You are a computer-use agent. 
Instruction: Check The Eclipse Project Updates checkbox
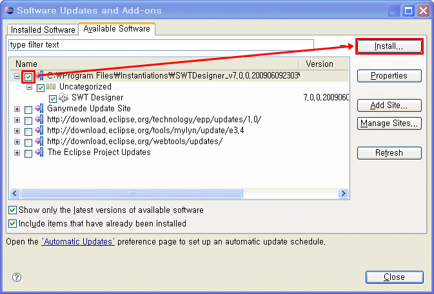[28, 154]
